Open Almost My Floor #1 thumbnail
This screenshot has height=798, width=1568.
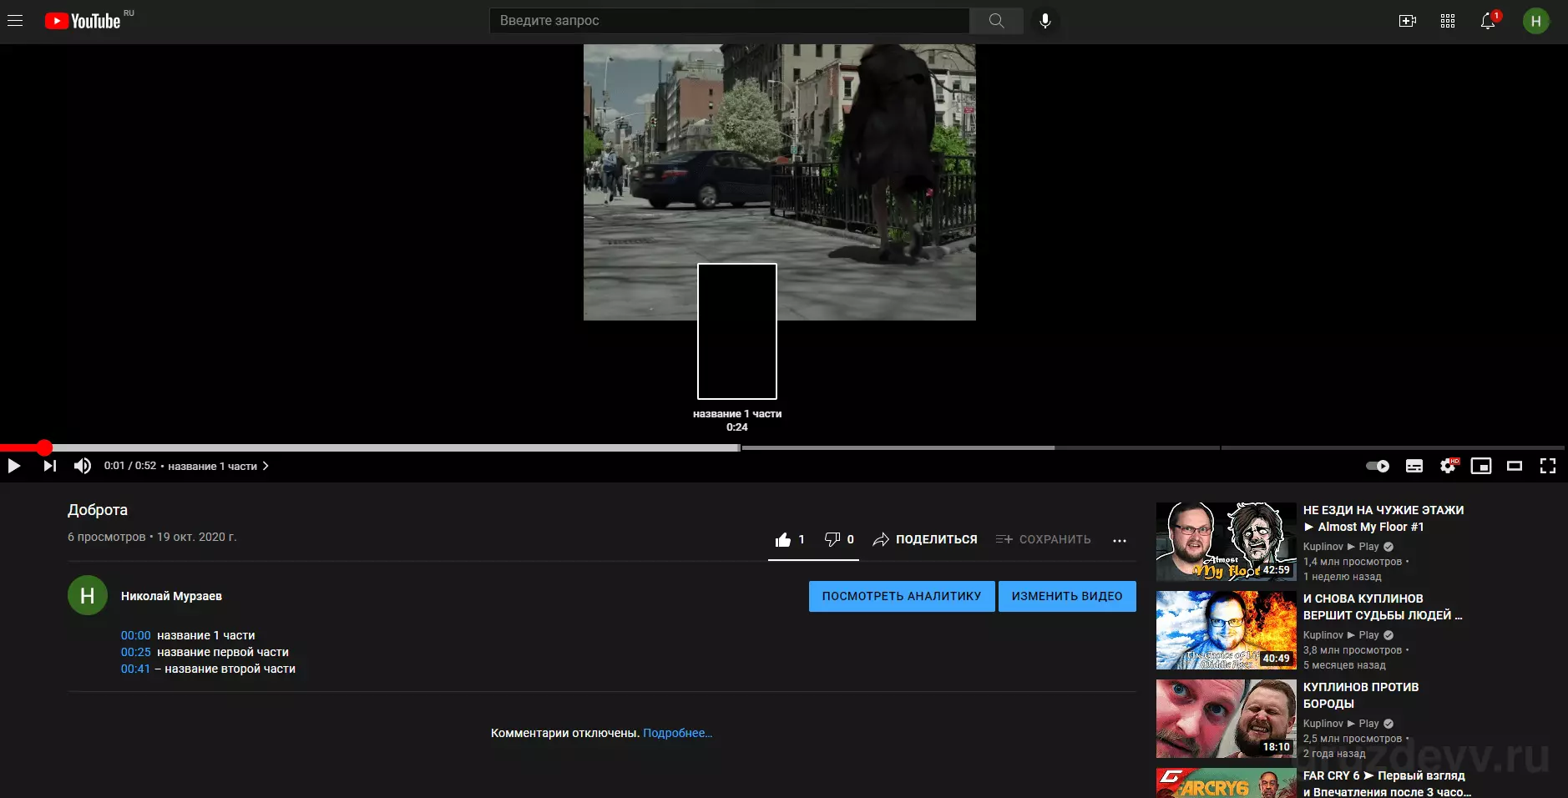point(1227,542)
